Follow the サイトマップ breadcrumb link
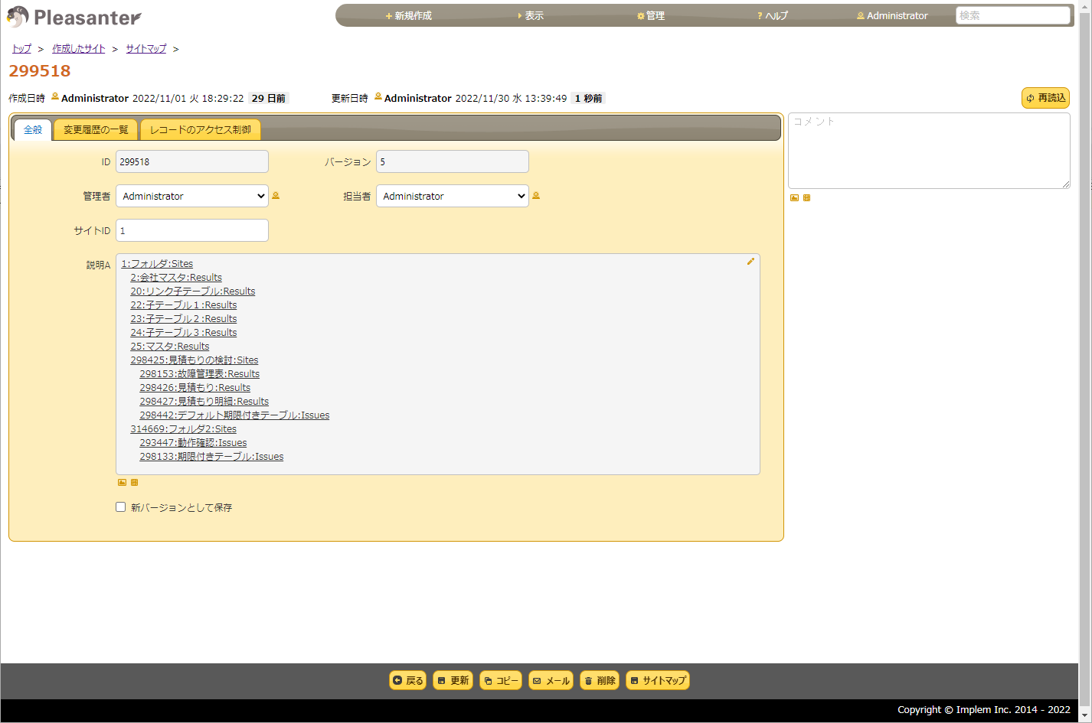The height and width of the screenshot is (723, 1092). [145, 48]
